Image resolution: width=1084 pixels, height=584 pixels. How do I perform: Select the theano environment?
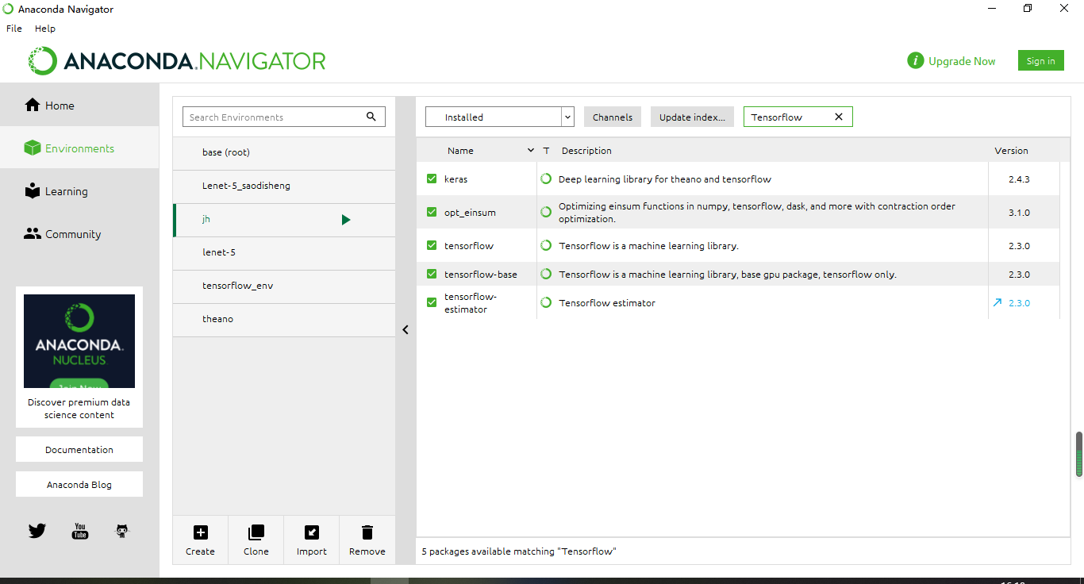(284, 319)
